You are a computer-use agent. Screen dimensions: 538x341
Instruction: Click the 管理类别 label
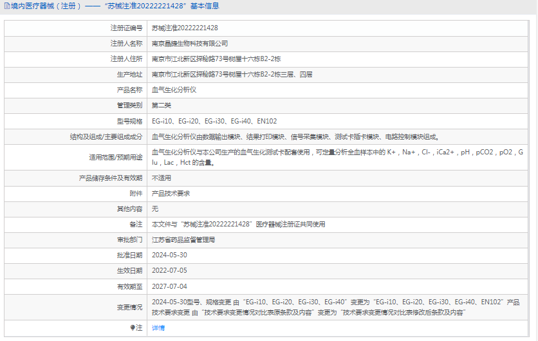click(130, 106)
